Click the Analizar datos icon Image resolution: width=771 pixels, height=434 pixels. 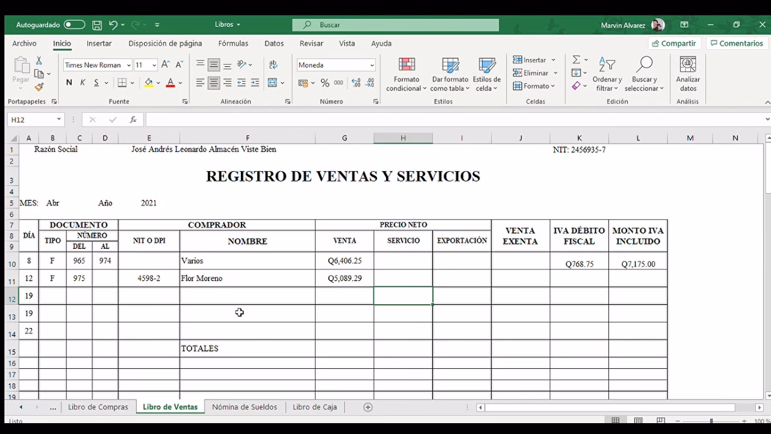(x=687, y=75)
